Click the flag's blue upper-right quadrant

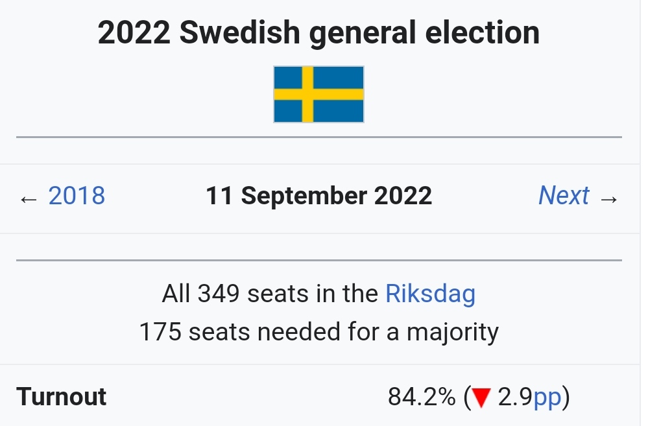[x=339, y=77]
